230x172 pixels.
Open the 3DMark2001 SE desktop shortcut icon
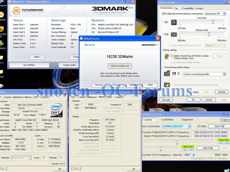point(2,29)
